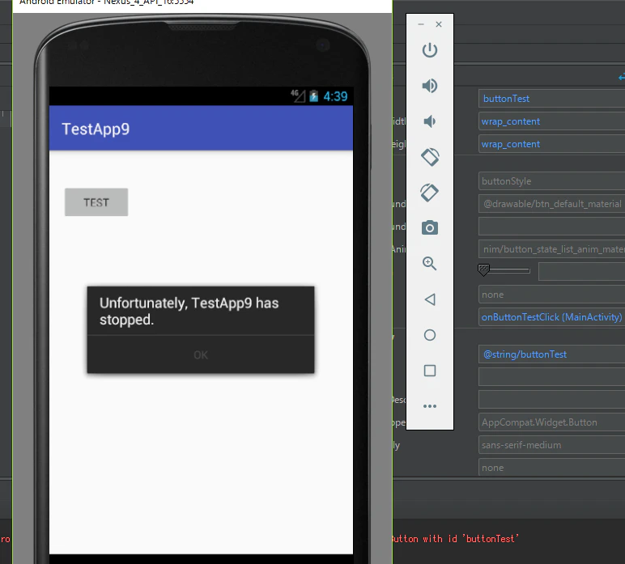Tap the TEST button in the app

tap(96, 202)
